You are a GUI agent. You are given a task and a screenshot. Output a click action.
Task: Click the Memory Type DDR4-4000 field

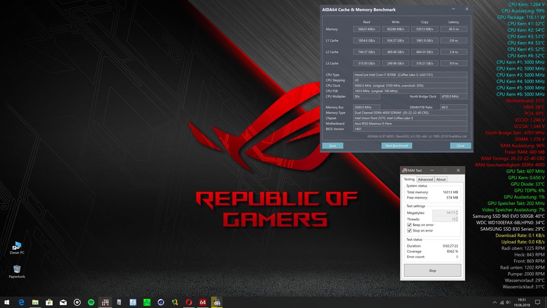[x=410, y=113]
